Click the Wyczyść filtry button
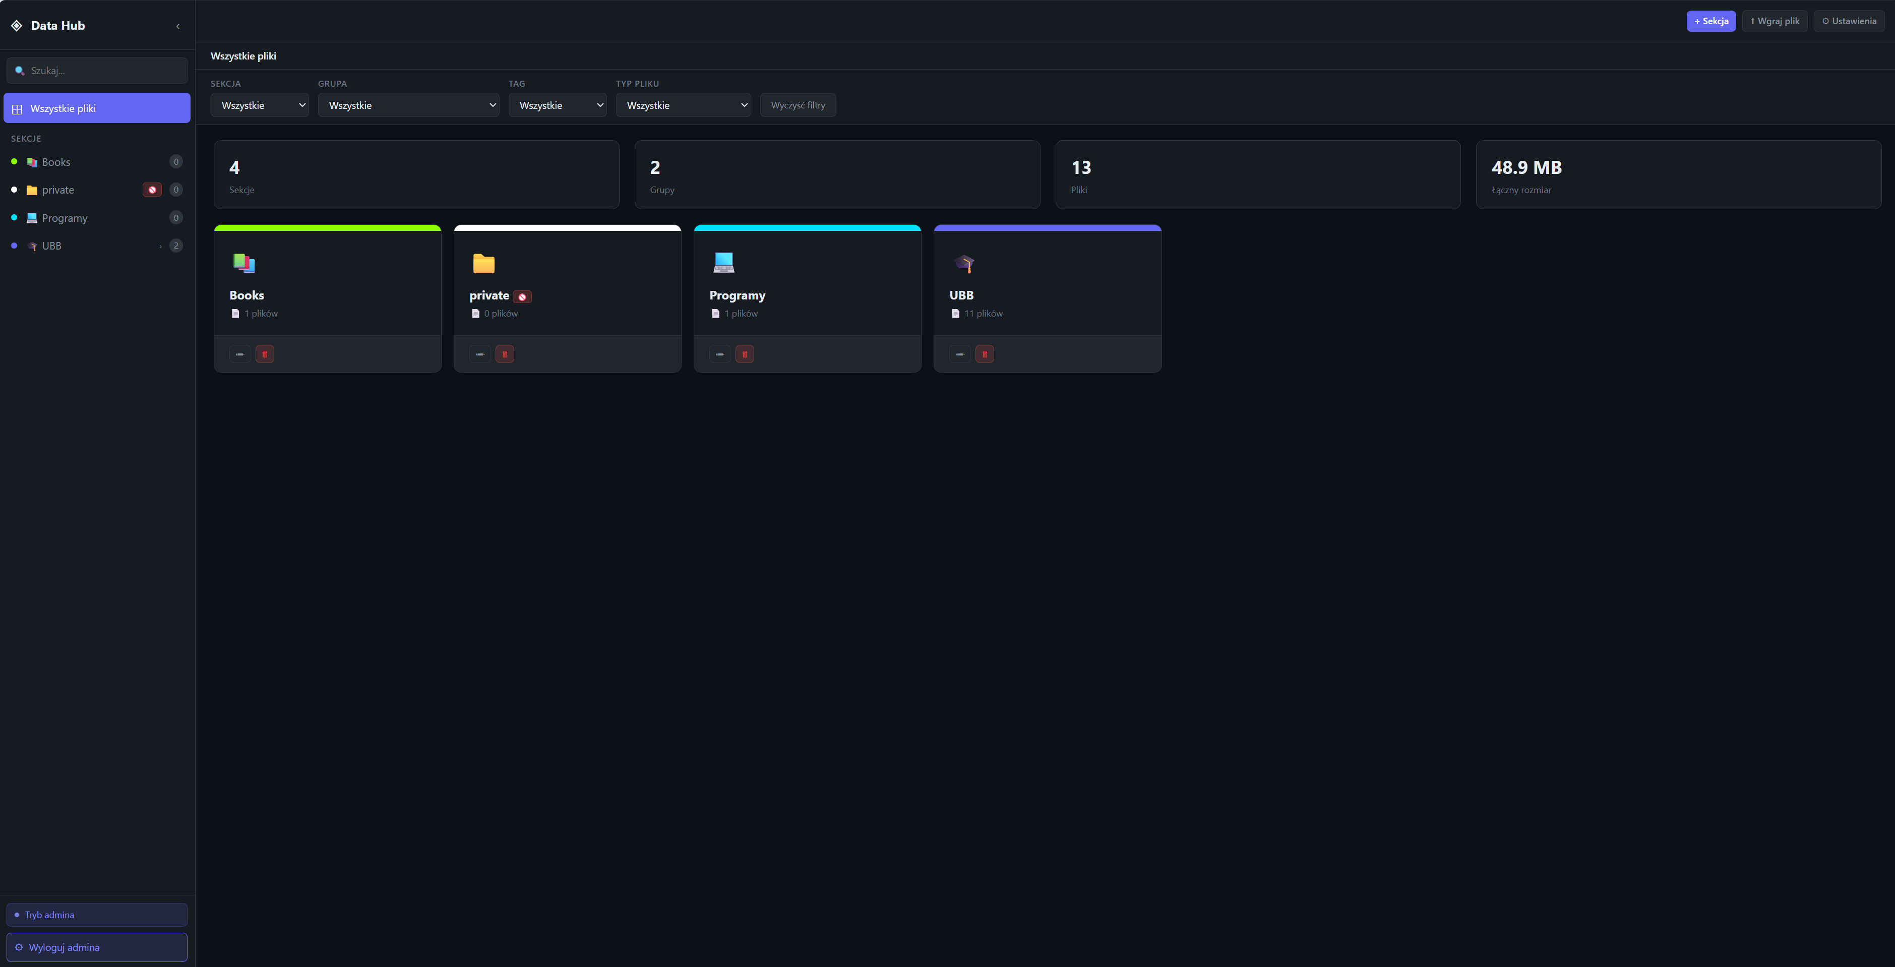Screen dimensions: 1895x967 (798, 105)
